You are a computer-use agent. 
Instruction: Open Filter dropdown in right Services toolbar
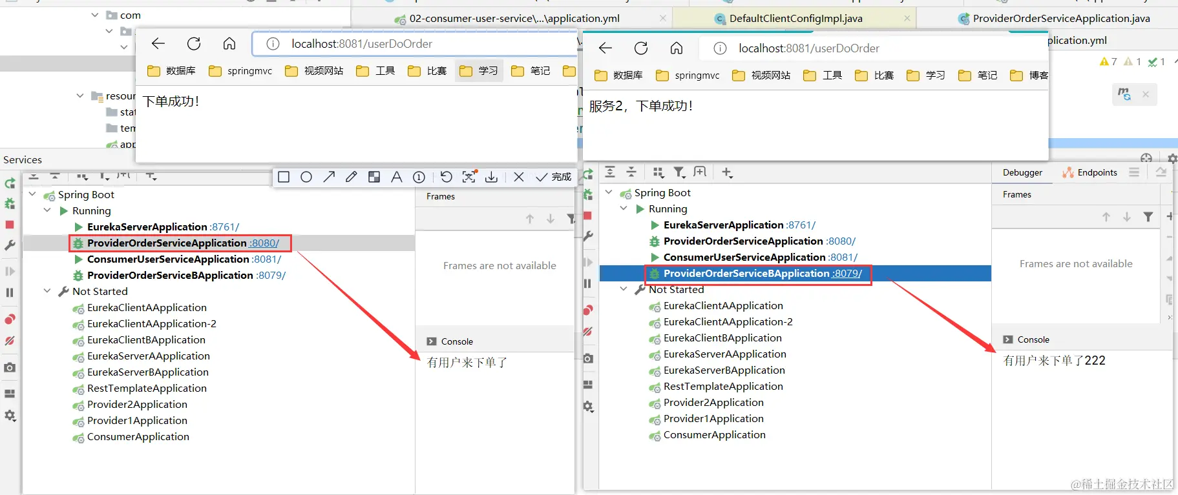tap(680, 172)
